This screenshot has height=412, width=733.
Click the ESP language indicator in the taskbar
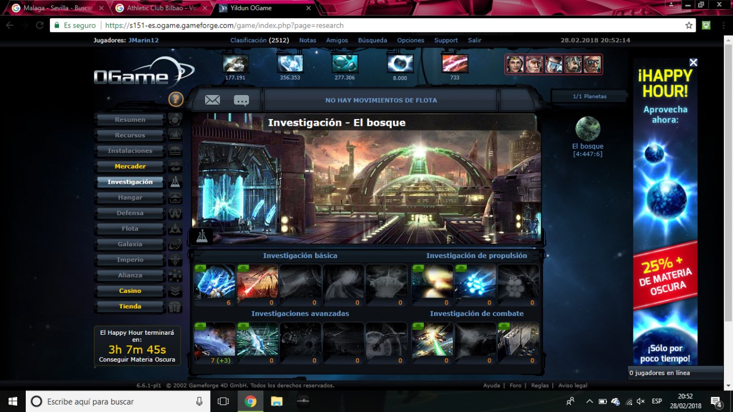(x=657, y=401)
